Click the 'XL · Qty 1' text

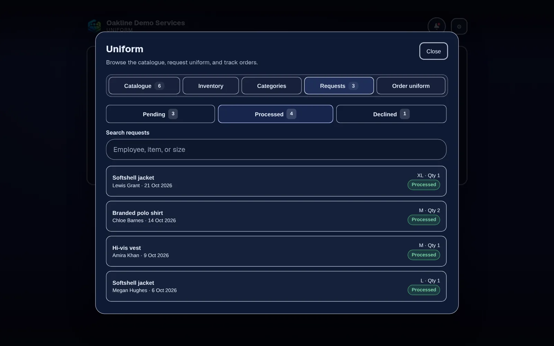coord(428,175)
